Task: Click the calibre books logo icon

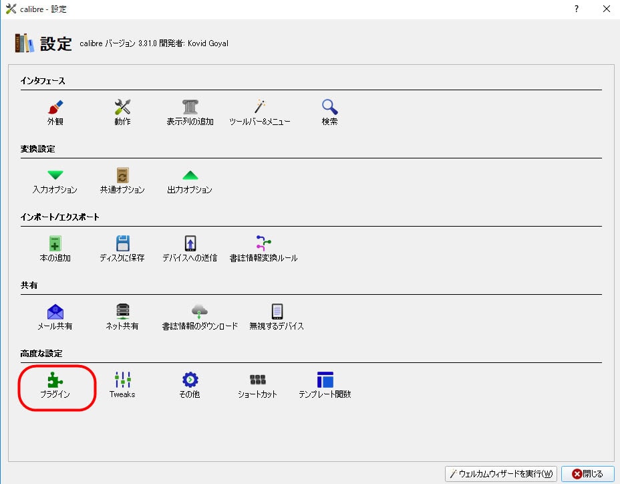Action: [25, 43]
